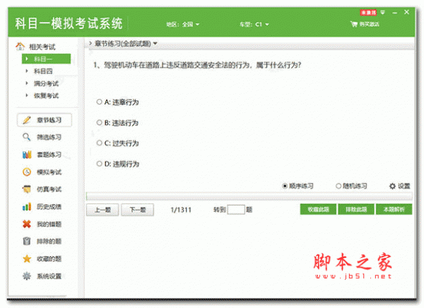Select 科目一 in the exam tree

[x=46, y=59]
